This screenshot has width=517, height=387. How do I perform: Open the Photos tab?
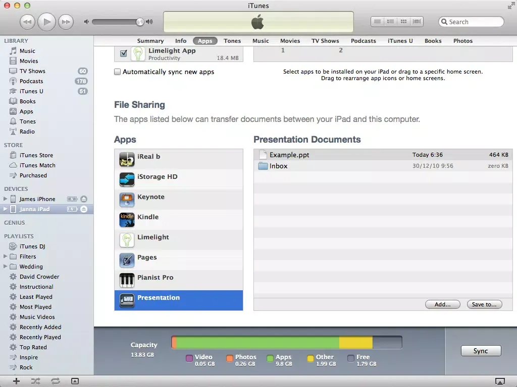click(x=463, y=41)
